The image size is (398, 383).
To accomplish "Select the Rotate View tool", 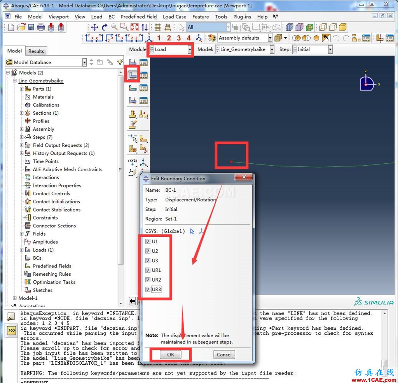I will tap(104, 27).
